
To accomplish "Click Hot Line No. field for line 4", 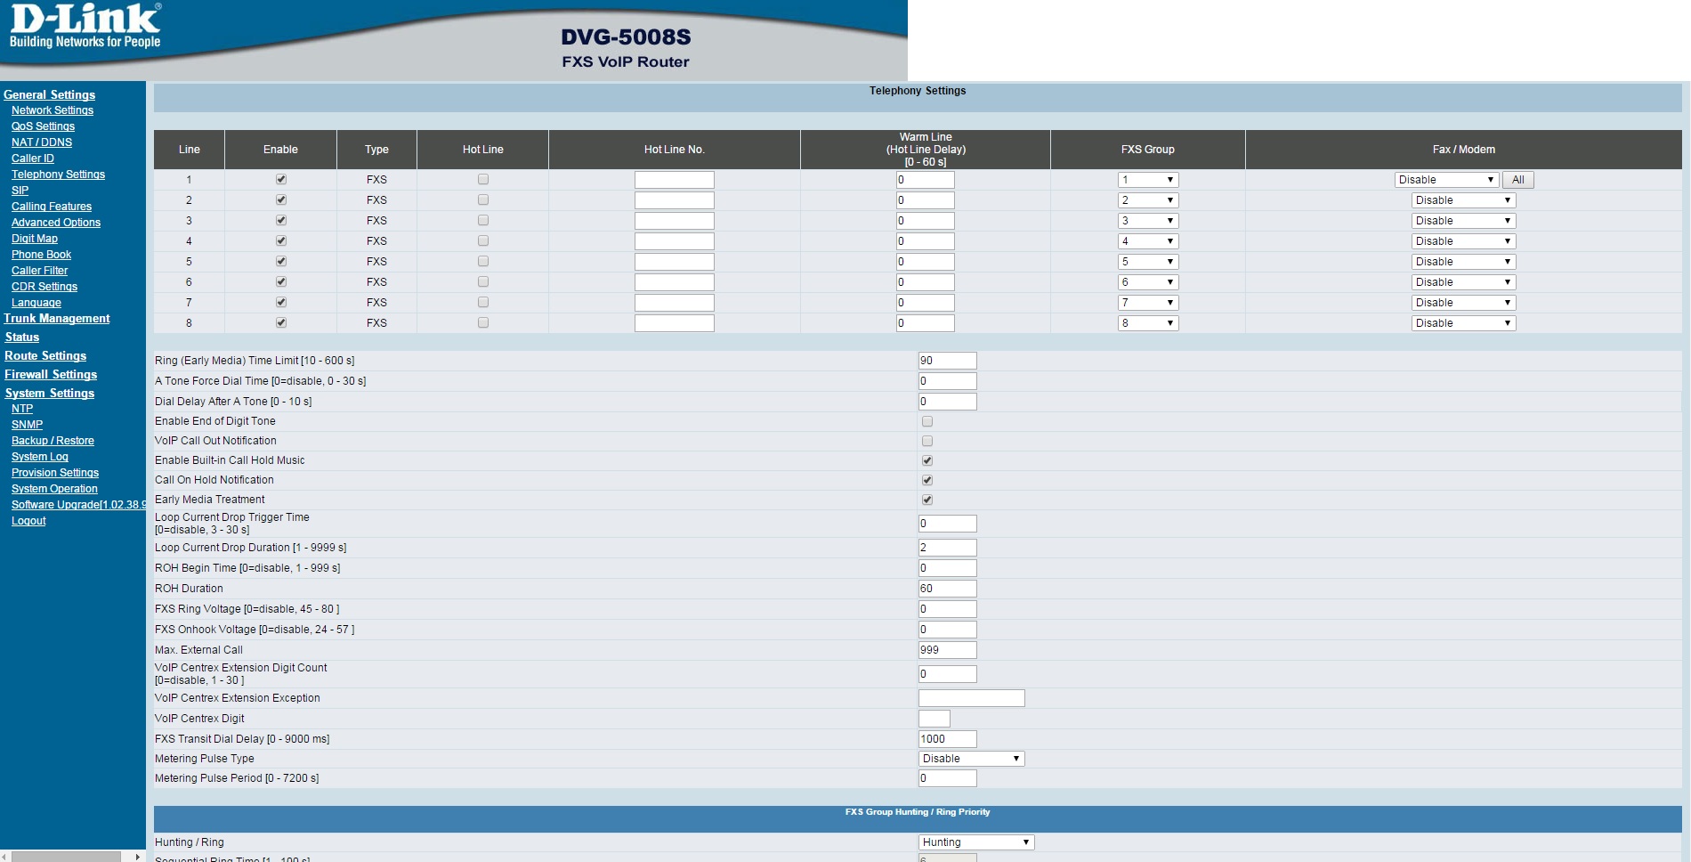I will click(674, 241).
